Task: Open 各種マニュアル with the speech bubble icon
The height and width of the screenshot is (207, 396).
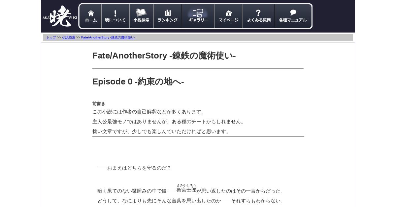Action: coord(293,16)
